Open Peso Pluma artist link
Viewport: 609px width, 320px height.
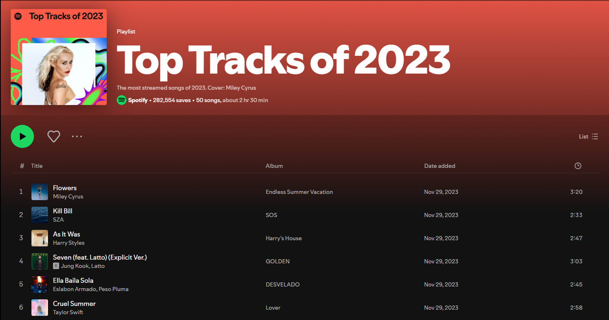[114, 289]
